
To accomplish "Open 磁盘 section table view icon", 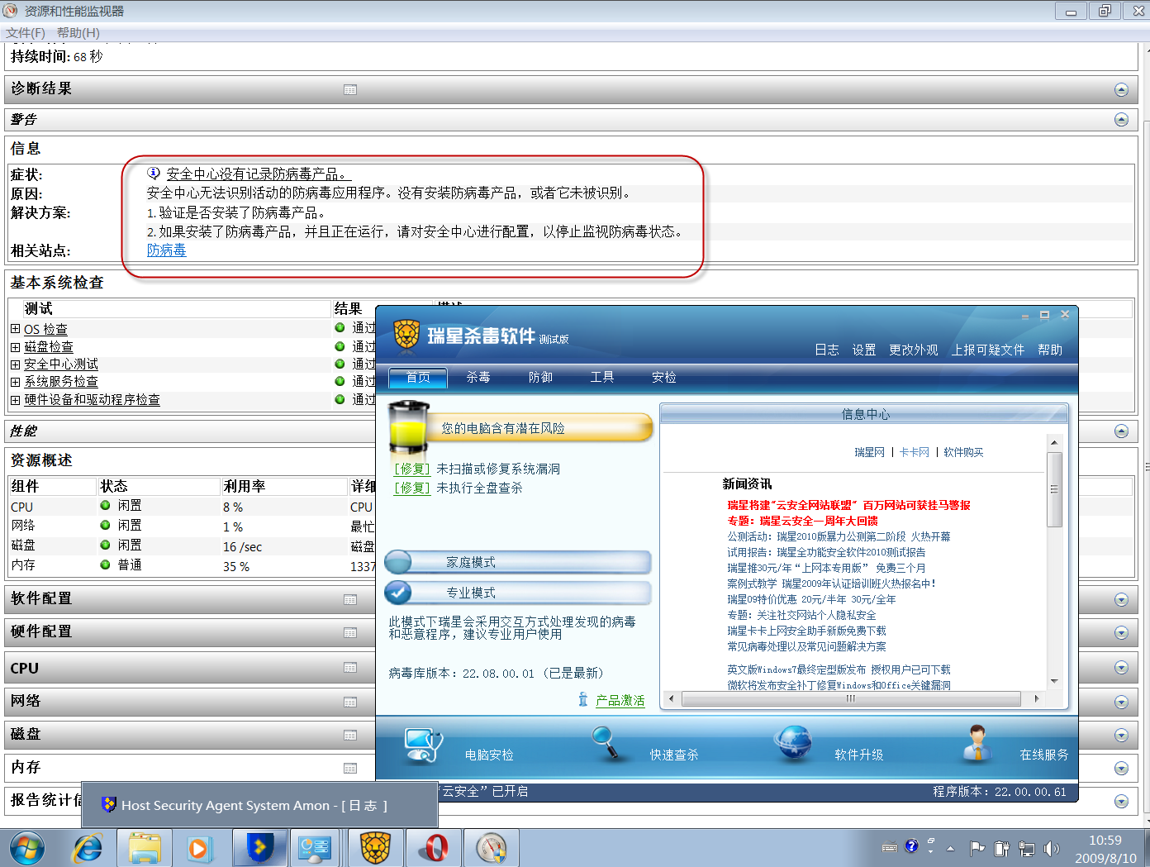I will pyautogui.click(x=350, y=735).
